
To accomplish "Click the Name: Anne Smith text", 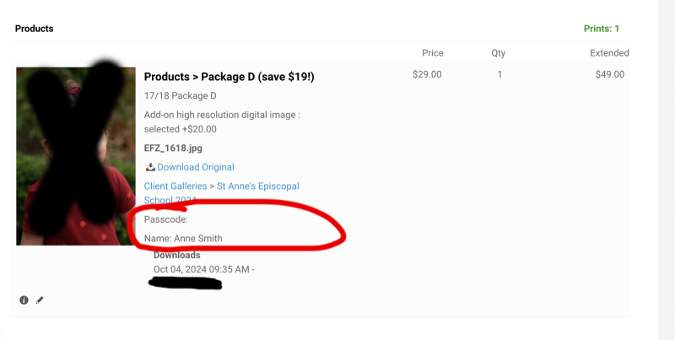I will [183, 239].
